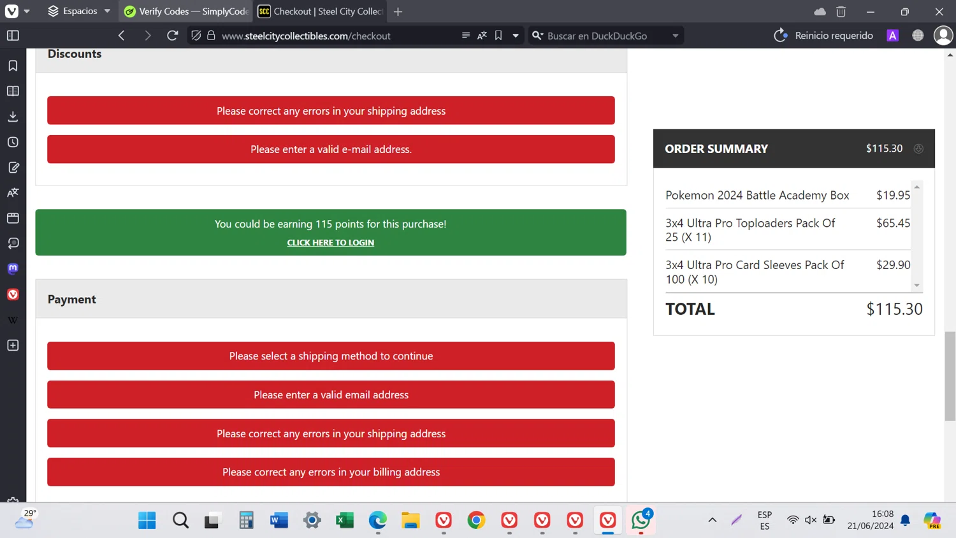Open History panel
956x538 pixels.
click(x=13, y=142)
